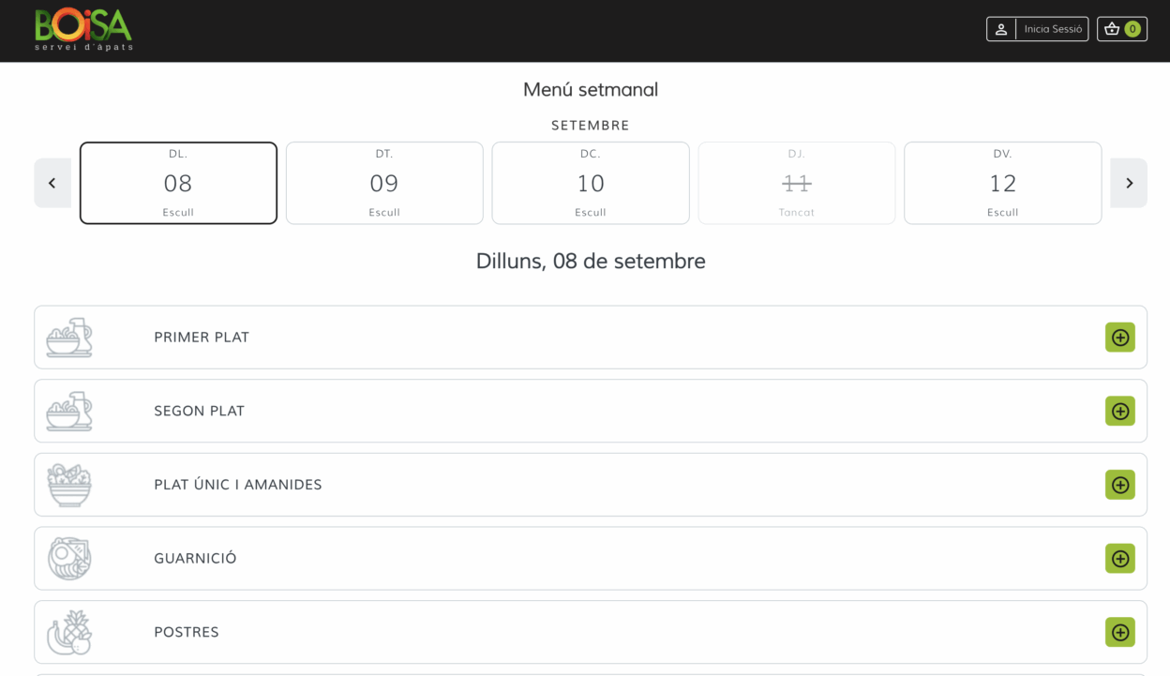This screenshot has width=1170, height=676.
Task: Click the Dilluns, 08 de setembre heading
Action: [591, 262]
